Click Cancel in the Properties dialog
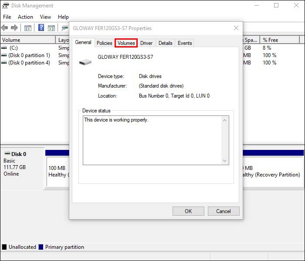The image size is (305, 261). point(224,211)
